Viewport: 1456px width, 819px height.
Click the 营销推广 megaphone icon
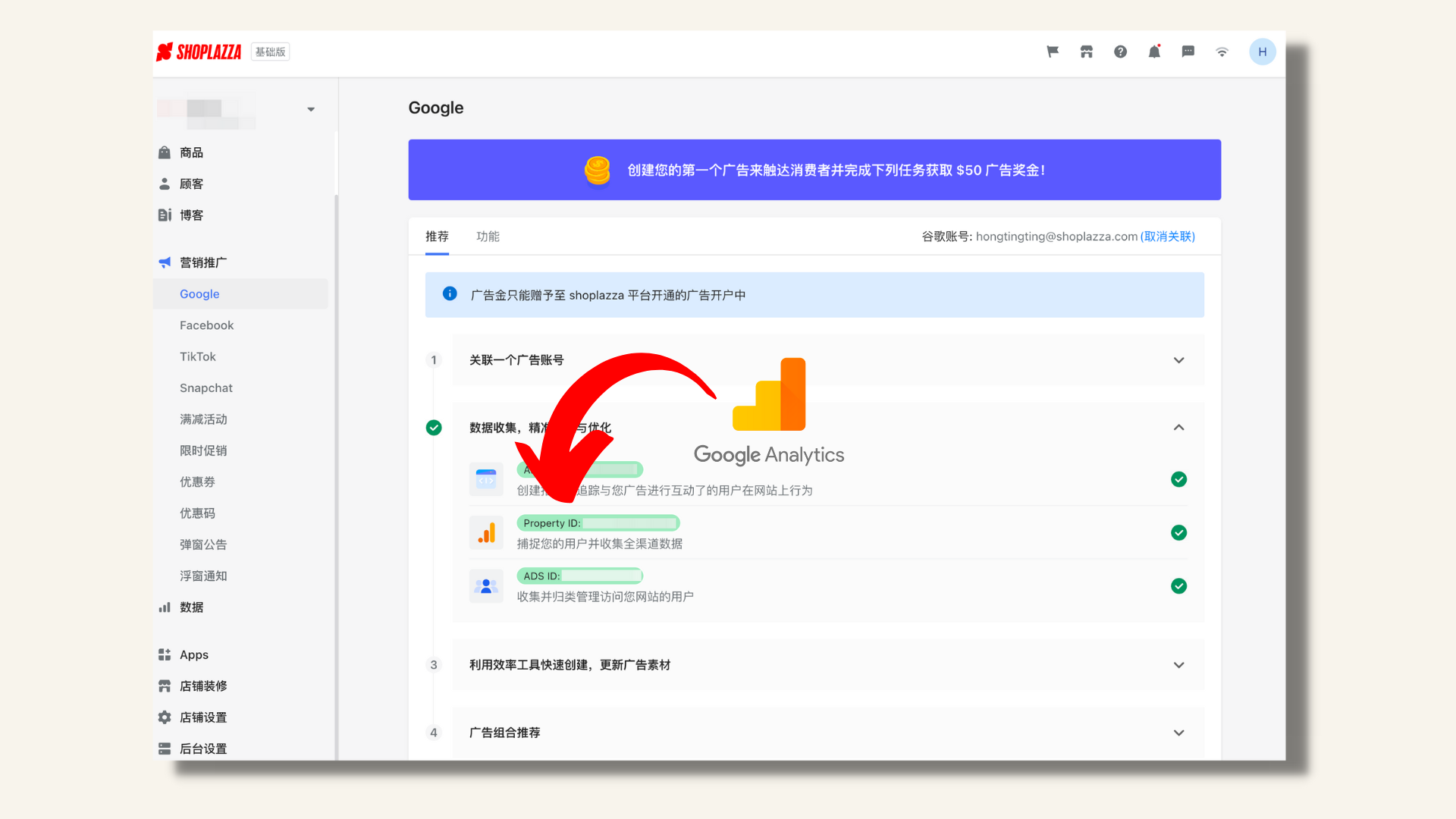tap(165, 262)
